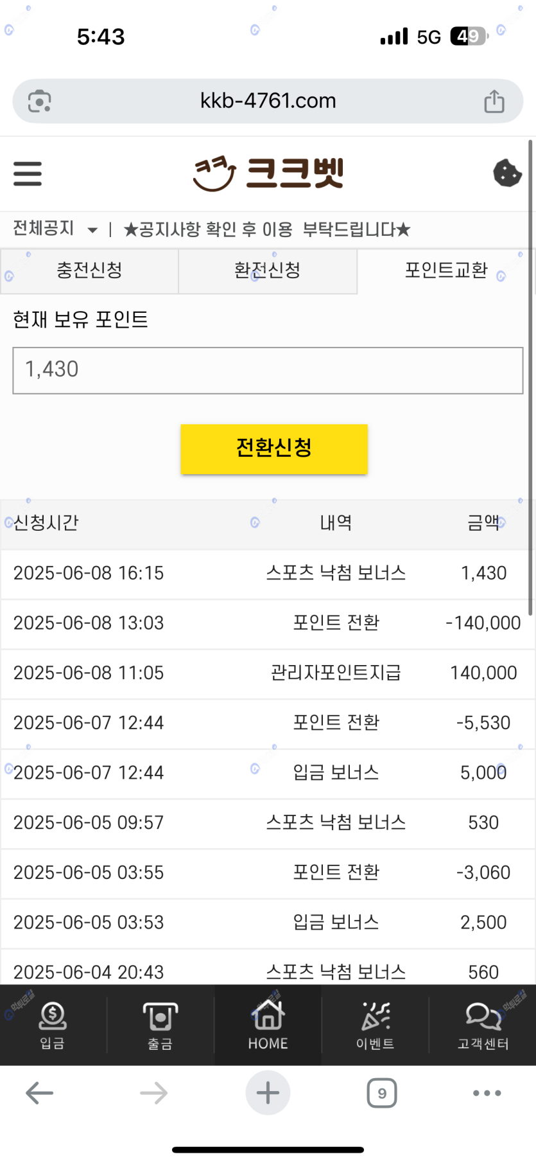The height and width of the screenshot is (1163, 536).
Task: Open the 입금 deposit icon
Action: pos(53,1025)
